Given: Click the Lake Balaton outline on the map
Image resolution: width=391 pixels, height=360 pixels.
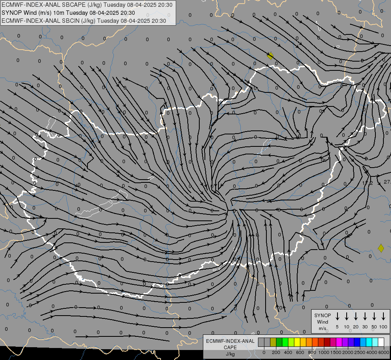Looking at the screenshot, I should (x=101, y=204).
